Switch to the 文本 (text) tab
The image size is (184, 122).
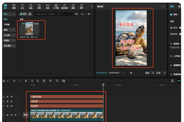pyautogui.click(x=22, y=6)
